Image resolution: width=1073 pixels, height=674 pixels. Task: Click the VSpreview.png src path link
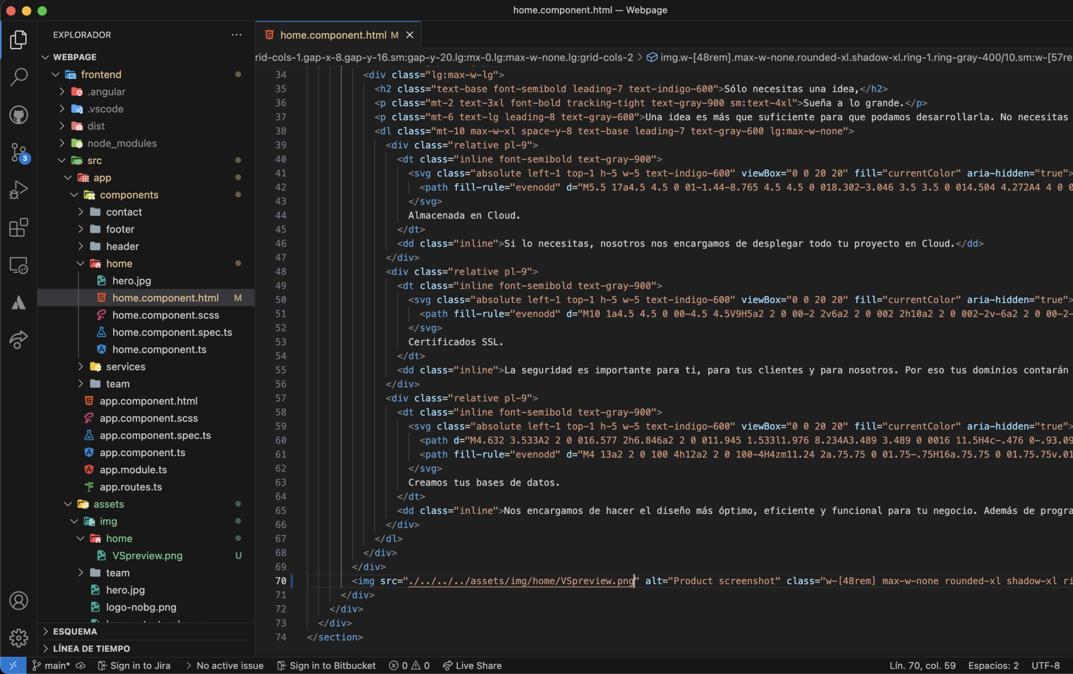tap(521, 581)
